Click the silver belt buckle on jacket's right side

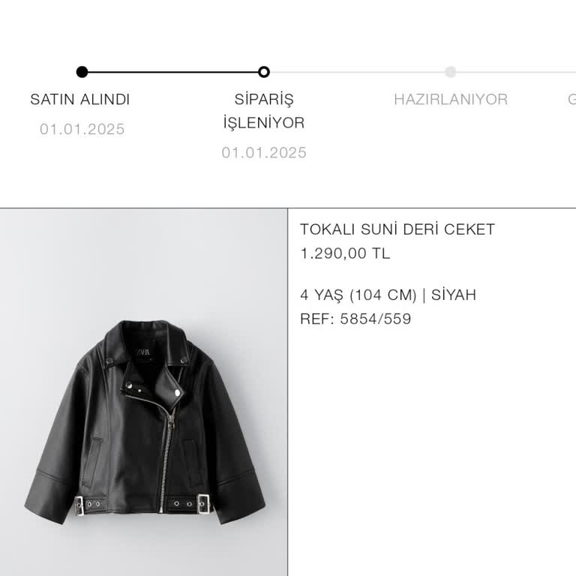coord(204,503)
